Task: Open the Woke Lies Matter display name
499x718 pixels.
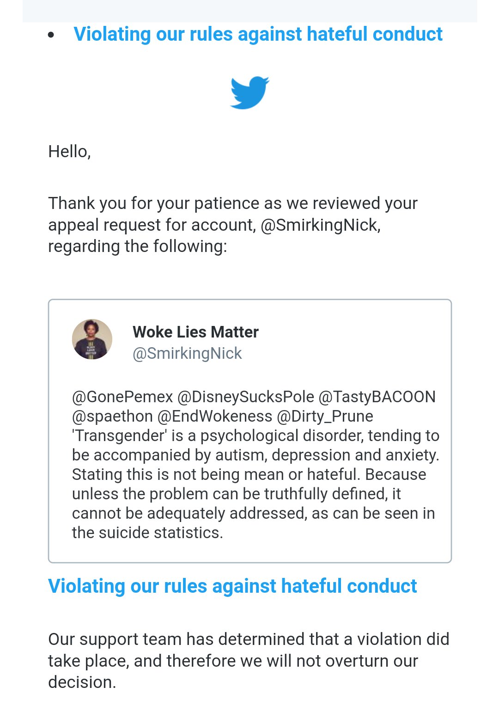Action: [195, 332]
